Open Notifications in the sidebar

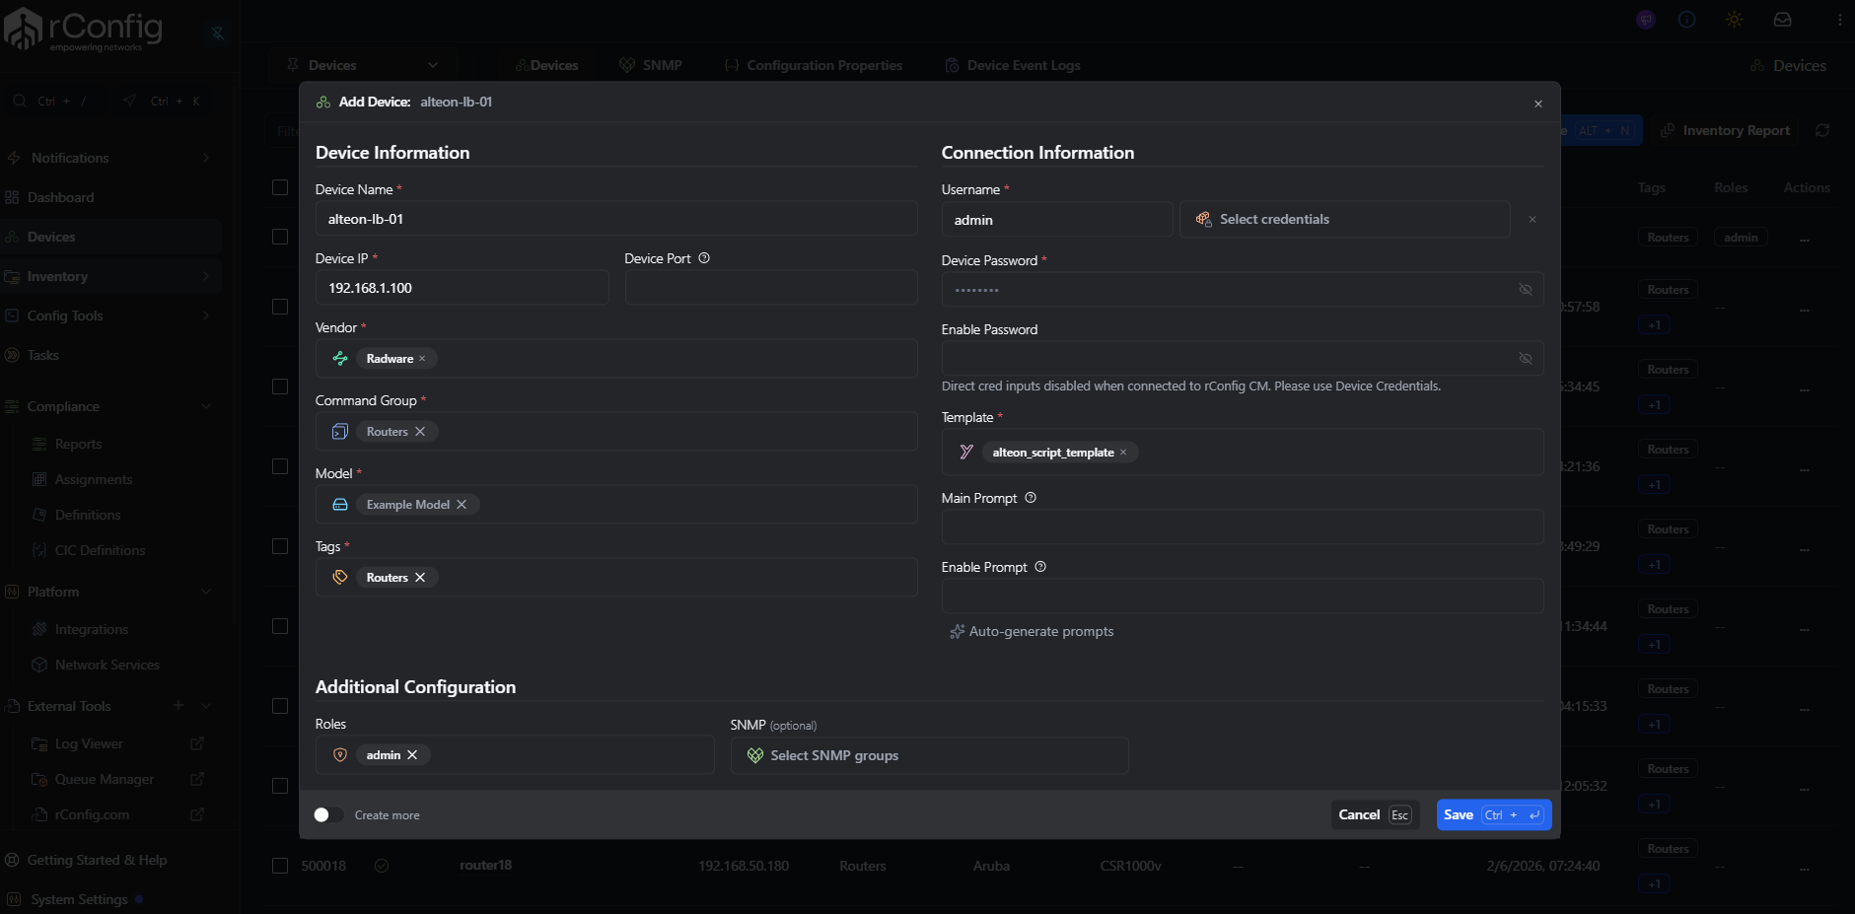[x=110, y=158]
